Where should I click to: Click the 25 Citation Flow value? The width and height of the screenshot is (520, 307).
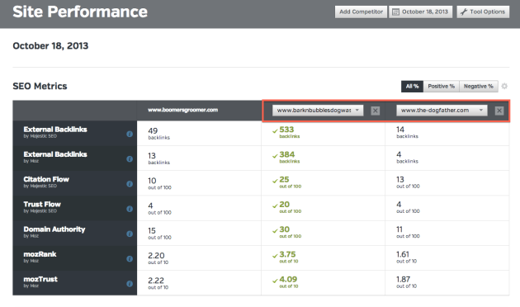(284, 179)
